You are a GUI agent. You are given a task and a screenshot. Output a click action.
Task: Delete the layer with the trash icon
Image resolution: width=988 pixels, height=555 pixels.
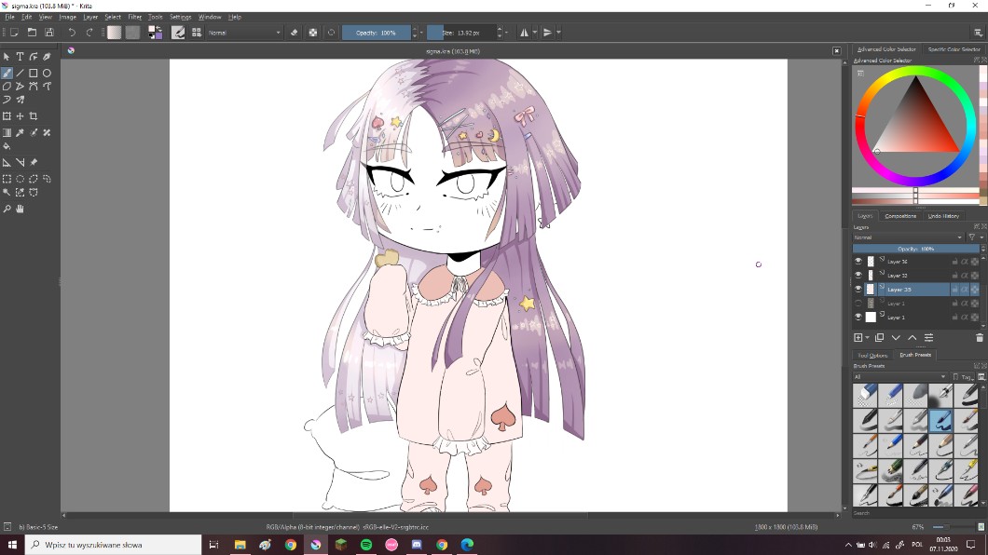[x=979, y=338]
